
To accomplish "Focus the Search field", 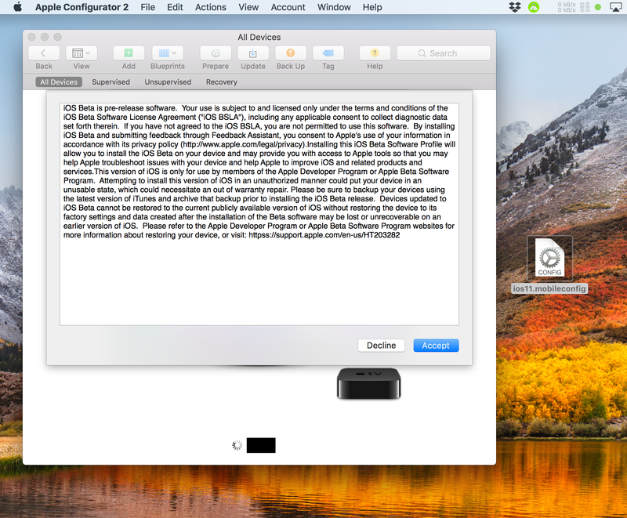I will (x=444, y=53).
